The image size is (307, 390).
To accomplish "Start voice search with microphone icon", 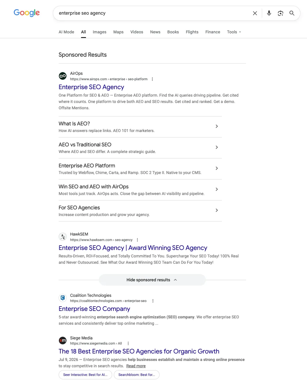I will [x=269, y=13].
